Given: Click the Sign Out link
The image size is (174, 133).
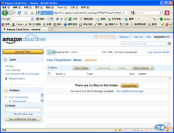Looking at the screenshot, I should (x=138, y=37).
